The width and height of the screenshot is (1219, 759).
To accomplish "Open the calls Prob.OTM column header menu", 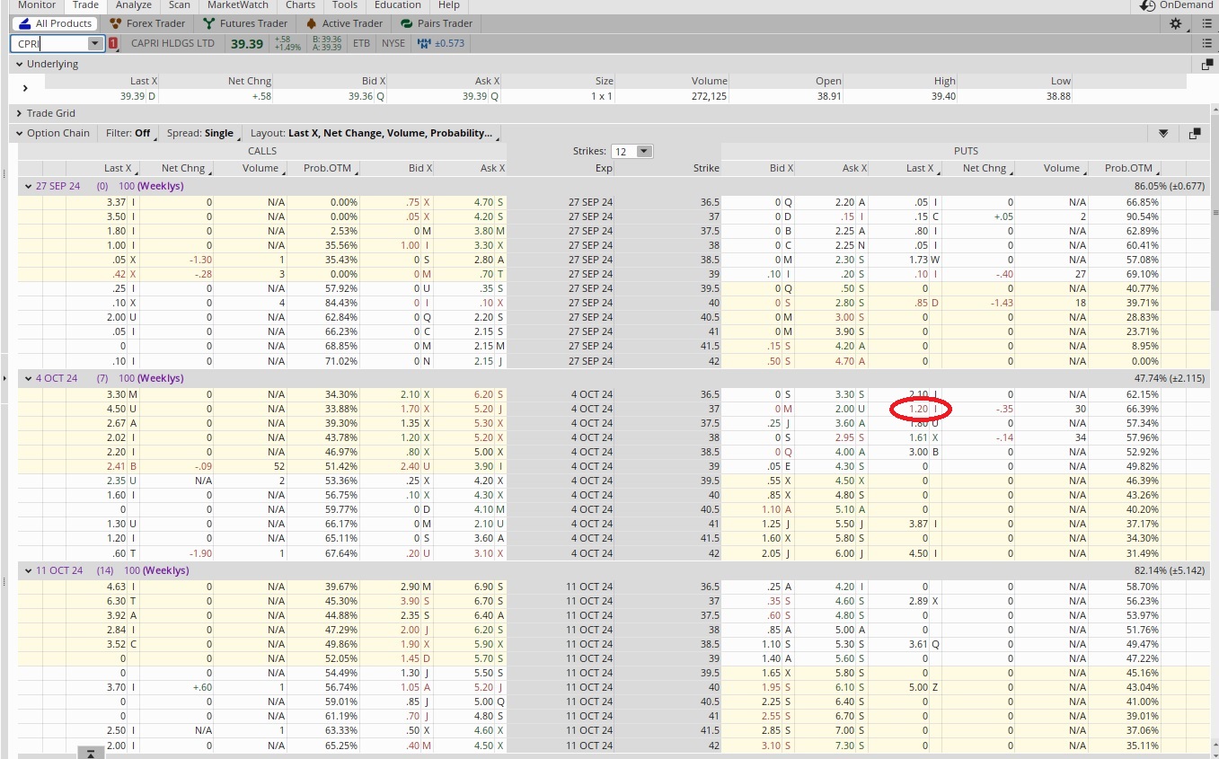I will (x=358, y=171).
